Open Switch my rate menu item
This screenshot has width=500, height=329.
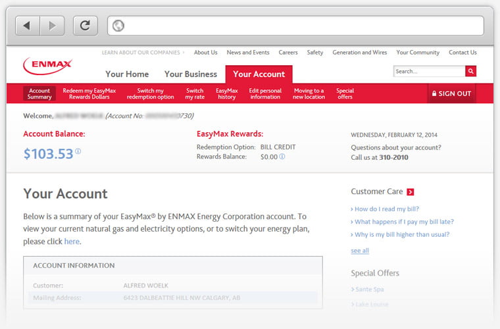[195, 93]
